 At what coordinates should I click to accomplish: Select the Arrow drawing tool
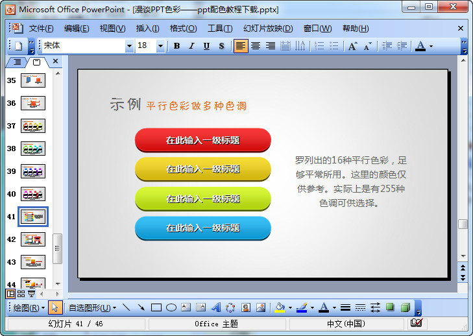coord(141,307)
